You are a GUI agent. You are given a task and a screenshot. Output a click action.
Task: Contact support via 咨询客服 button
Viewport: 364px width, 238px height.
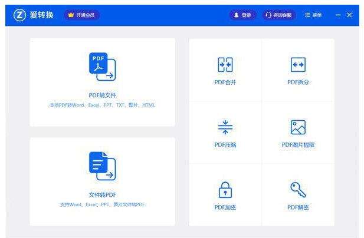[x=279, y=15]
